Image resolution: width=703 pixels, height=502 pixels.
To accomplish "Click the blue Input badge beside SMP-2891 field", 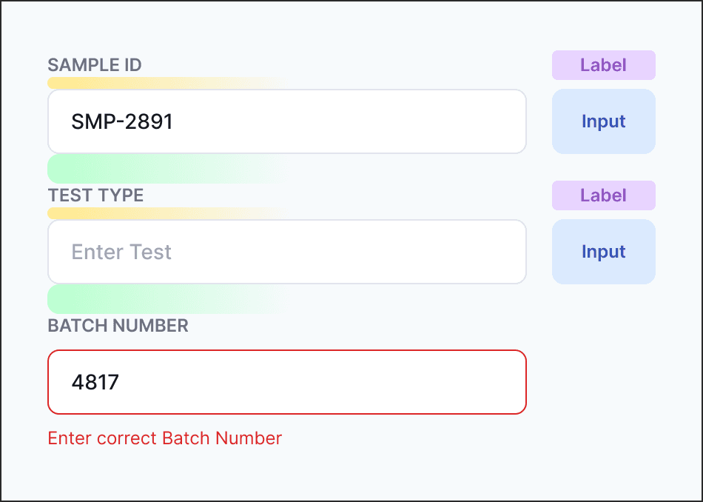I will click(x=603, y=121).
